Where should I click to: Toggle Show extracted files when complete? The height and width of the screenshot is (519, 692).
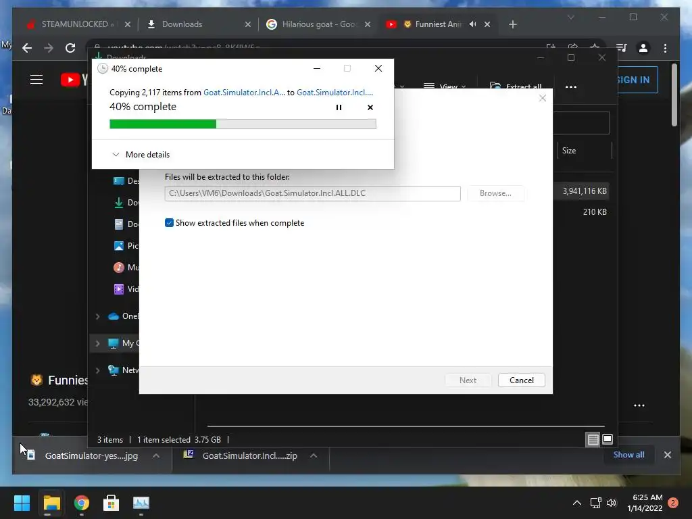coord(169,223)
